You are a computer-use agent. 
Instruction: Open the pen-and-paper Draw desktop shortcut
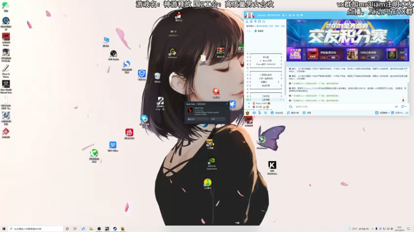(6, 71)
